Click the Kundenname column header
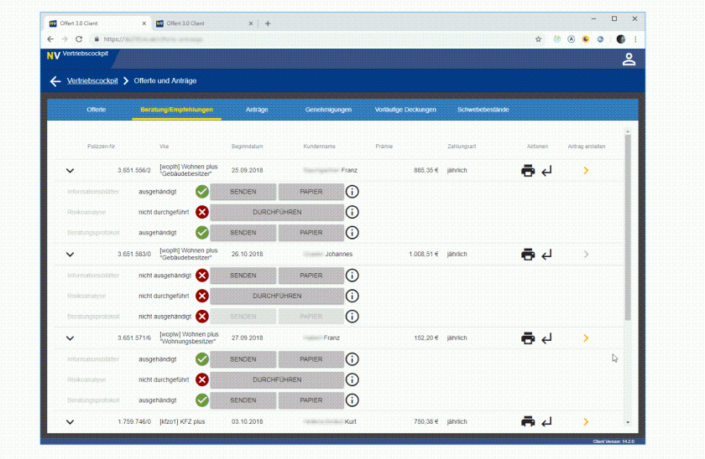Image resolution: width=705 pixels, height=459 pixels. click(x=319, y=147)
